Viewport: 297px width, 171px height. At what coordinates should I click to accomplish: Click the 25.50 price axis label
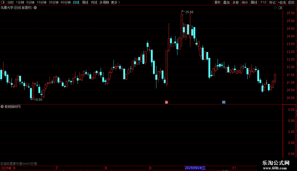[x=290, y=13]
